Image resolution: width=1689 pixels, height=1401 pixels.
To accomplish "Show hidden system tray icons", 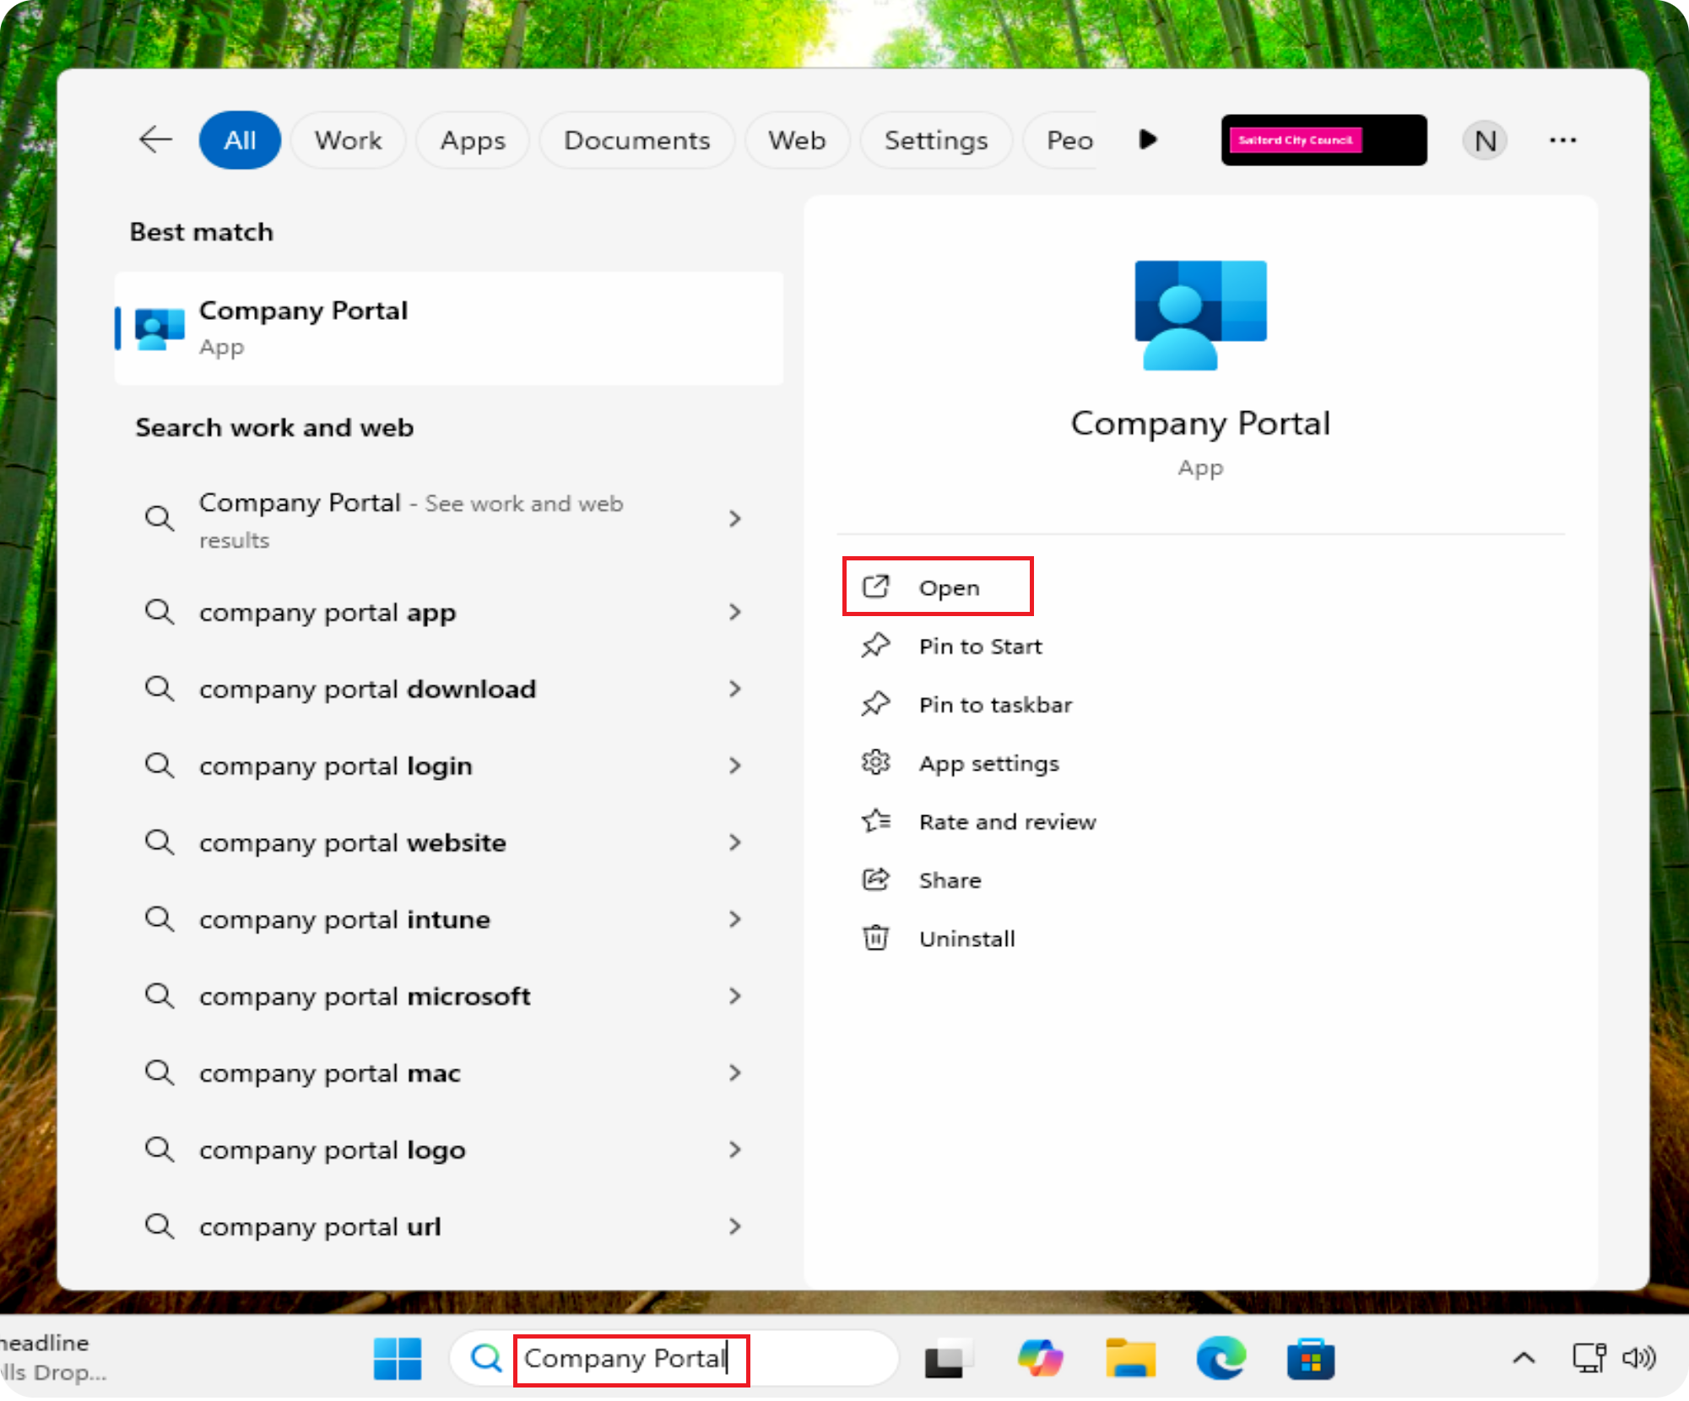I will (x=1524, y=1358).
